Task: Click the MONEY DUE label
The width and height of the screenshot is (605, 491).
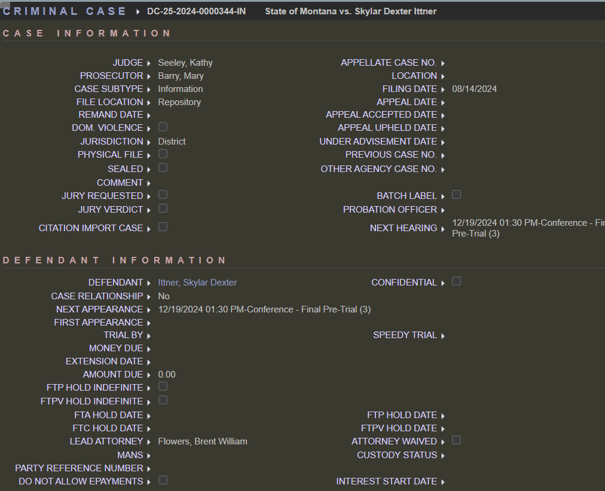Action: [x=116, y=348]
